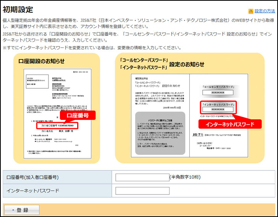Image resolution: width=278 pixels, height=217 pixels.
Task: Click the 初期設定 page heading
Action: tap(18, 10)
